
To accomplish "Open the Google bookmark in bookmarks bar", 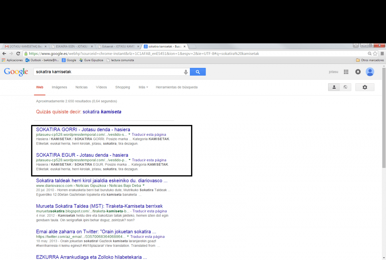I will tap(69, 60).
